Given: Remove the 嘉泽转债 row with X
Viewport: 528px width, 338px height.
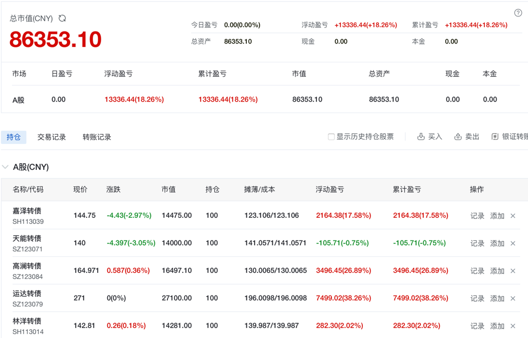Looking at the screenshot, I should click(x=513, y=216).
